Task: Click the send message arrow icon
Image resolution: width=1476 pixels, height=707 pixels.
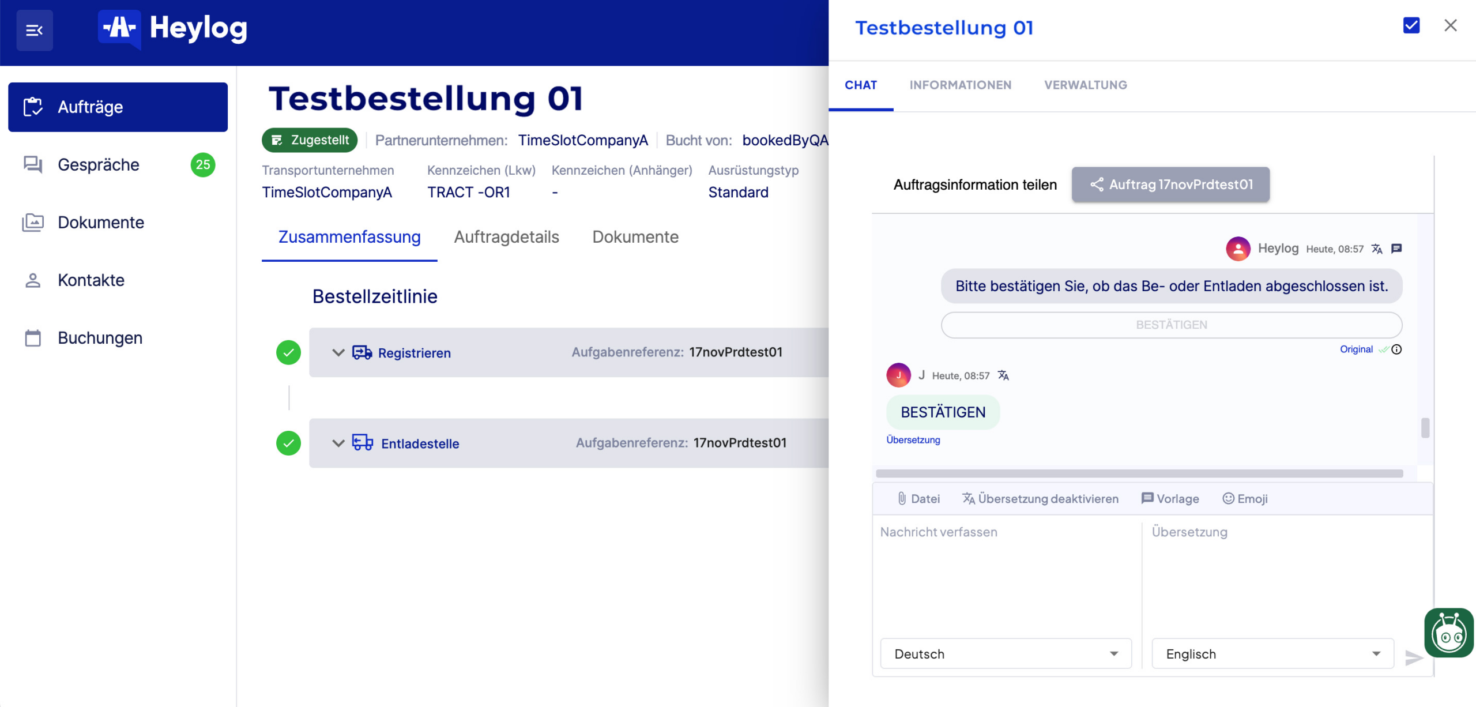Action: point(1413,657)
